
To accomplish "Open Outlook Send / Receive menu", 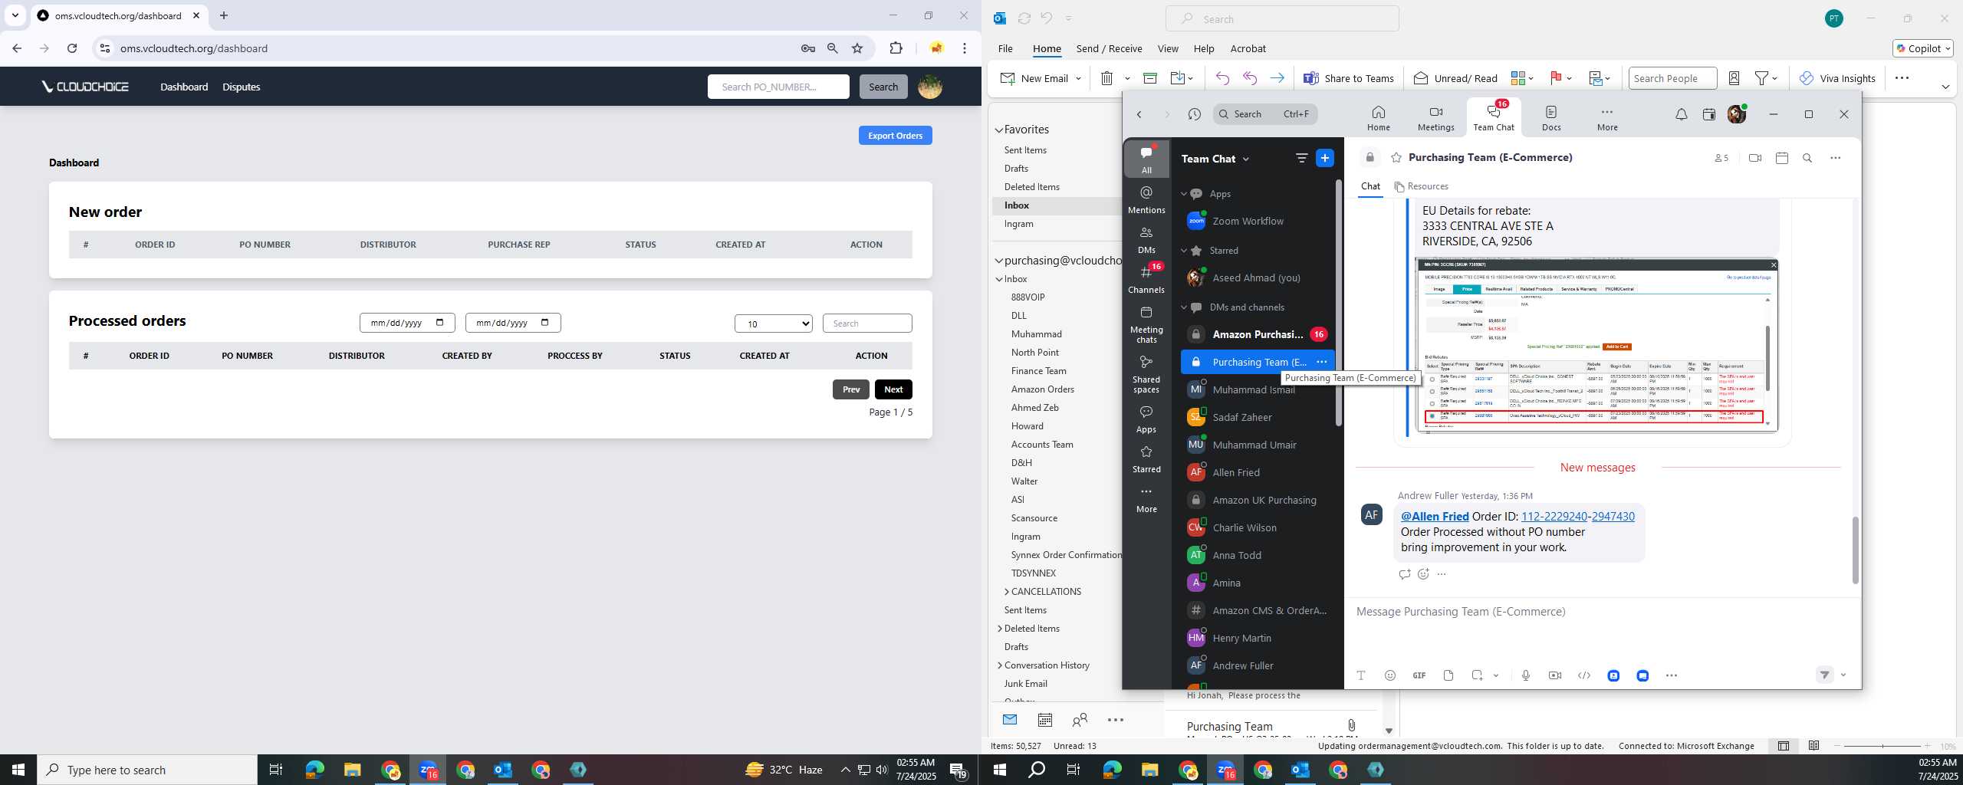I will [1109, 48].
